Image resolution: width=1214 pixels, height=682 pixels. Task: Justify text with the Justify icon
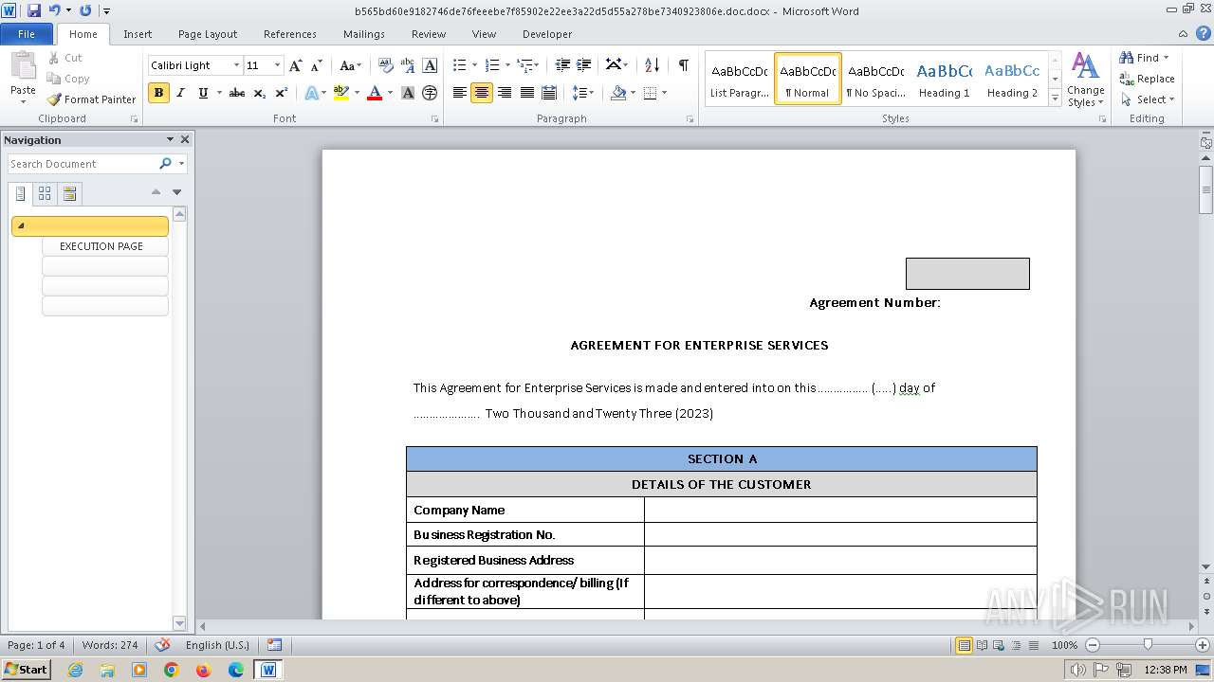pos(526,93)
